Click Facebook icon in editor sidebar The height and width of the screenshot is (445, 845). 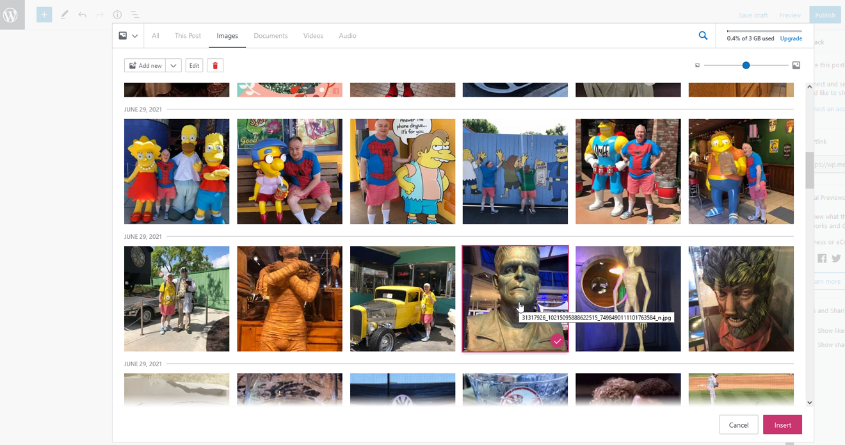coord(822,258)
